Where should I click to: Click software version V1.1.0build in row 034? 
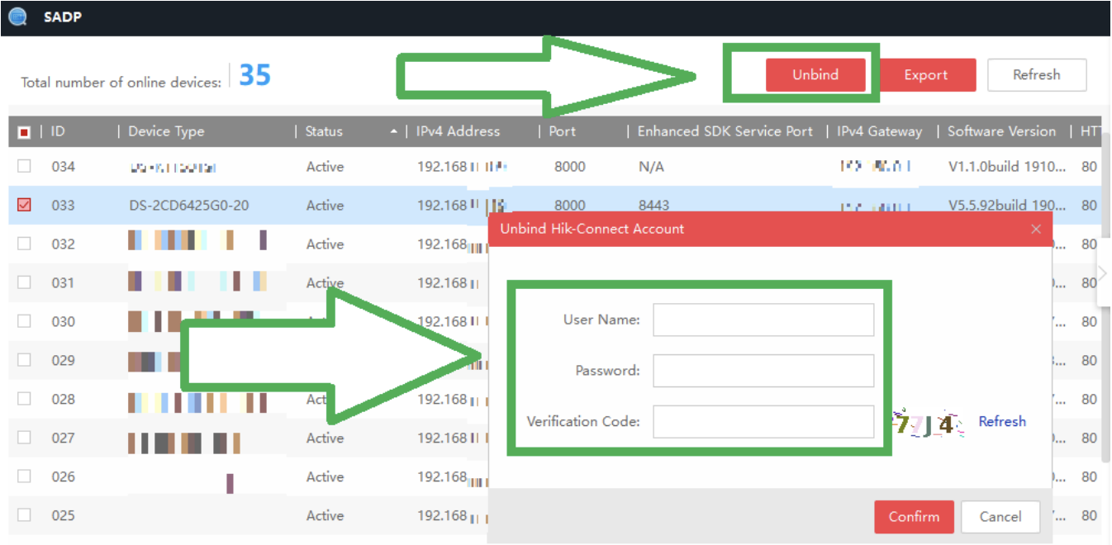point(1007,166)
